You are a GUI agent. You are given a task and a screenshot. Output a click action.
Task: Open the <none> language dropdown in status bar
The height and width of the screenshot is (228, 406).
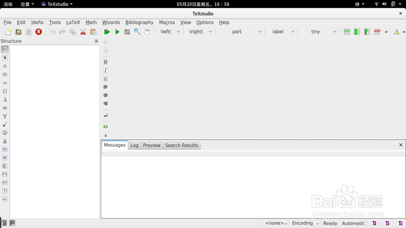[x=276, y=223]
